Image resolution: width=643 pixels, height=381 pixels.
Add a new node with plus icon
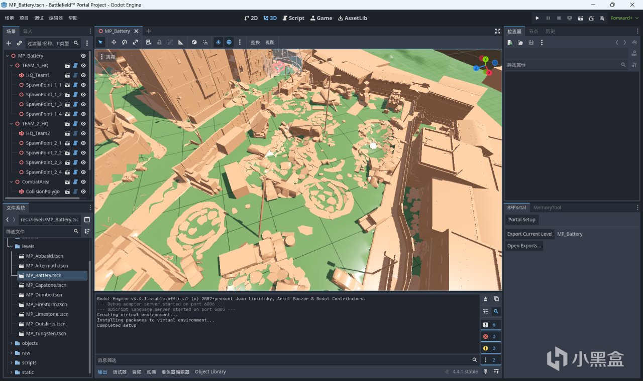pyautogui.click(x=9, y=43)
